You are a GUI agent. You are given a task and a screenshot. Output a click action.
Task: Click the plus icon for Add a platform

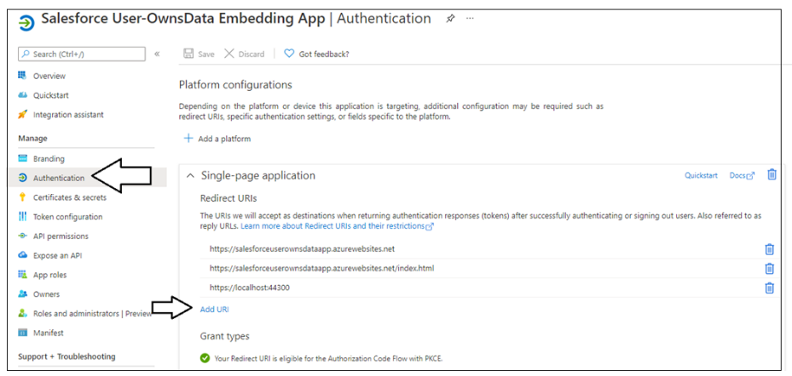[188, 138]
